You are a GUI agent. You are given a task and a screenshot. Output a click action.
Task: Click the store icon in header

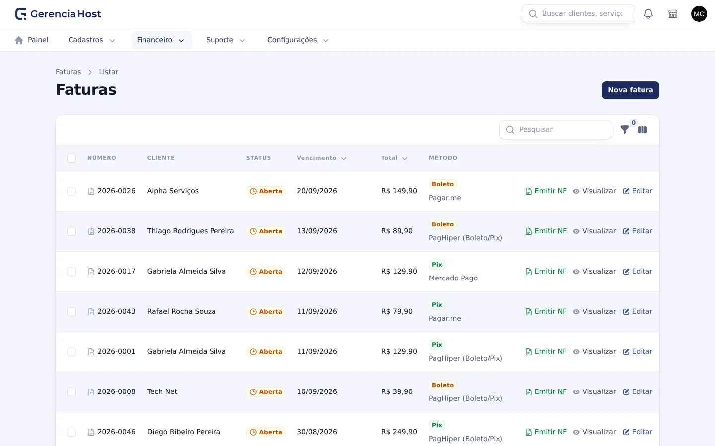[x=673, y=14]
